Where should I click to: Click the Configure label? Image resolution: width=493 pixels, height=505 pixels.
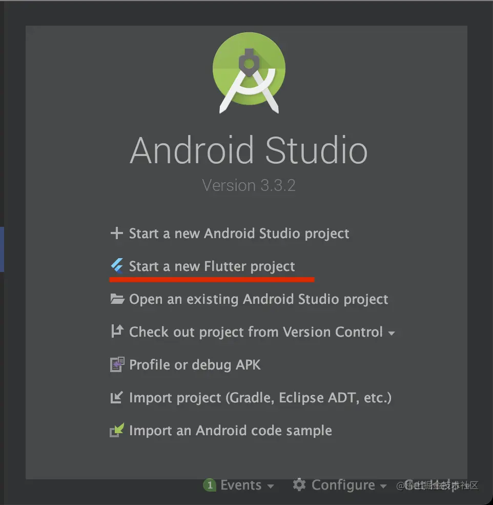[343, 485]
